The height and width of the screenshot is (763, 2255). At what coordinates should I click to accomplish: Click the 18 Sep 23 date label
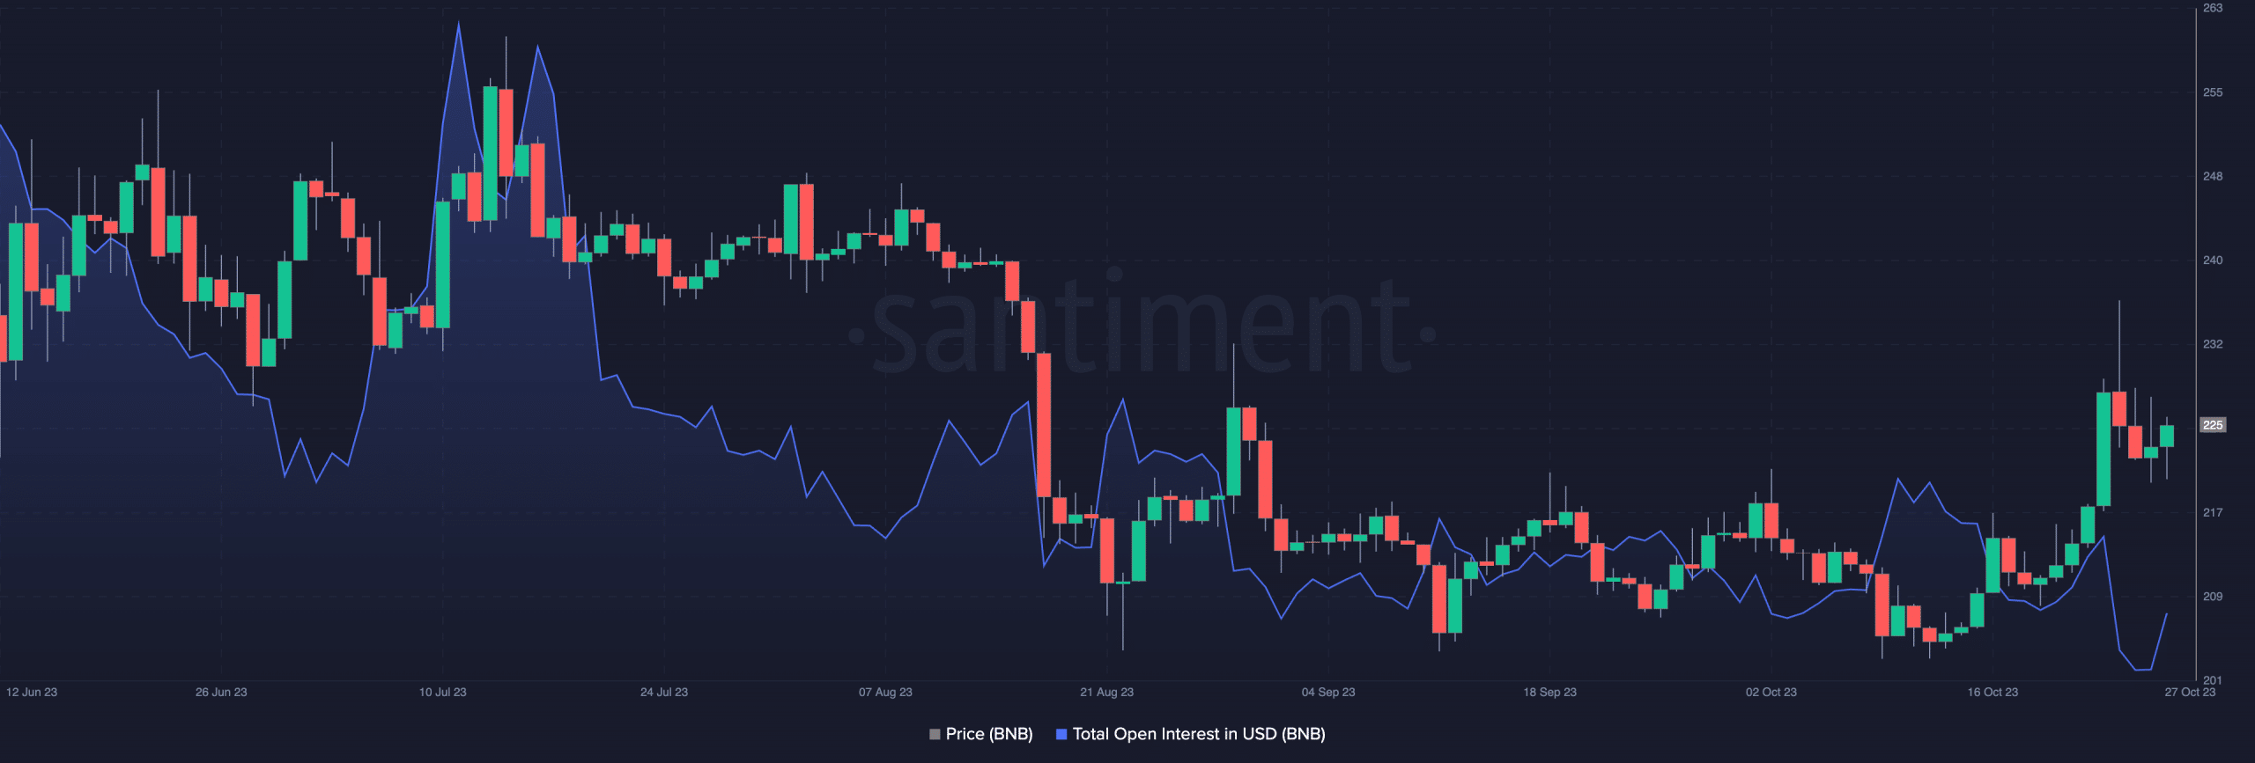(1550, 693)
